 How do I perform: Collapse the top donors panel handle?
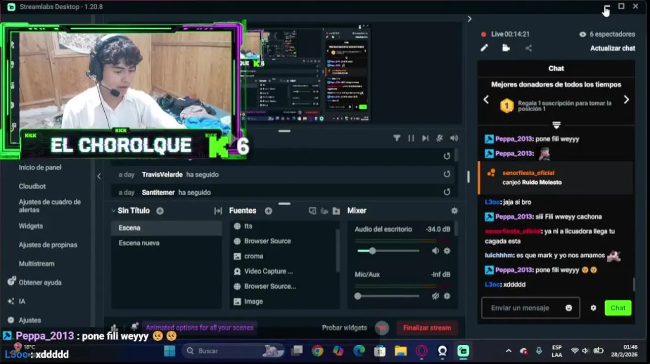click(x=556, y=124)
